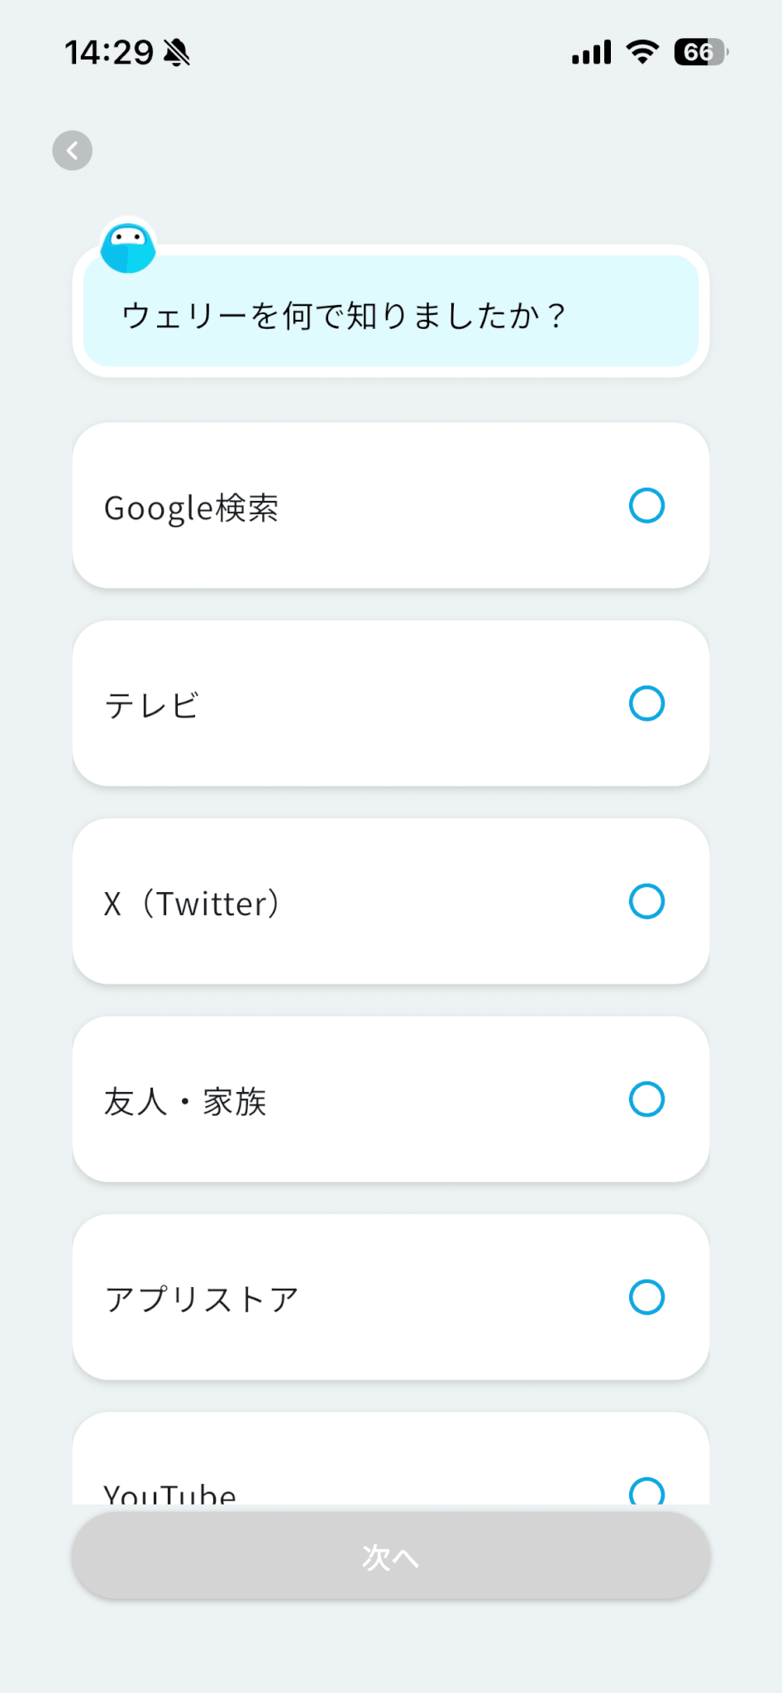Tap the back arrow button
This screenshot has height=1693, width=782.
[73, 150]
